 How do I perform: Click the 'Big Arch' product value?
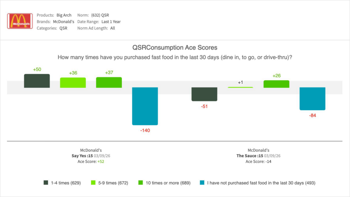[x=64, y=15]
